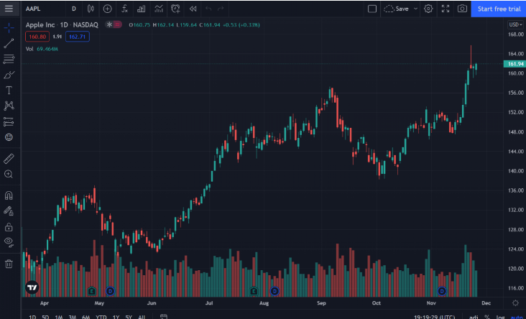526x319 pixels.
Task: Select the brush drawing tool
Action: (x=9, y=75)
